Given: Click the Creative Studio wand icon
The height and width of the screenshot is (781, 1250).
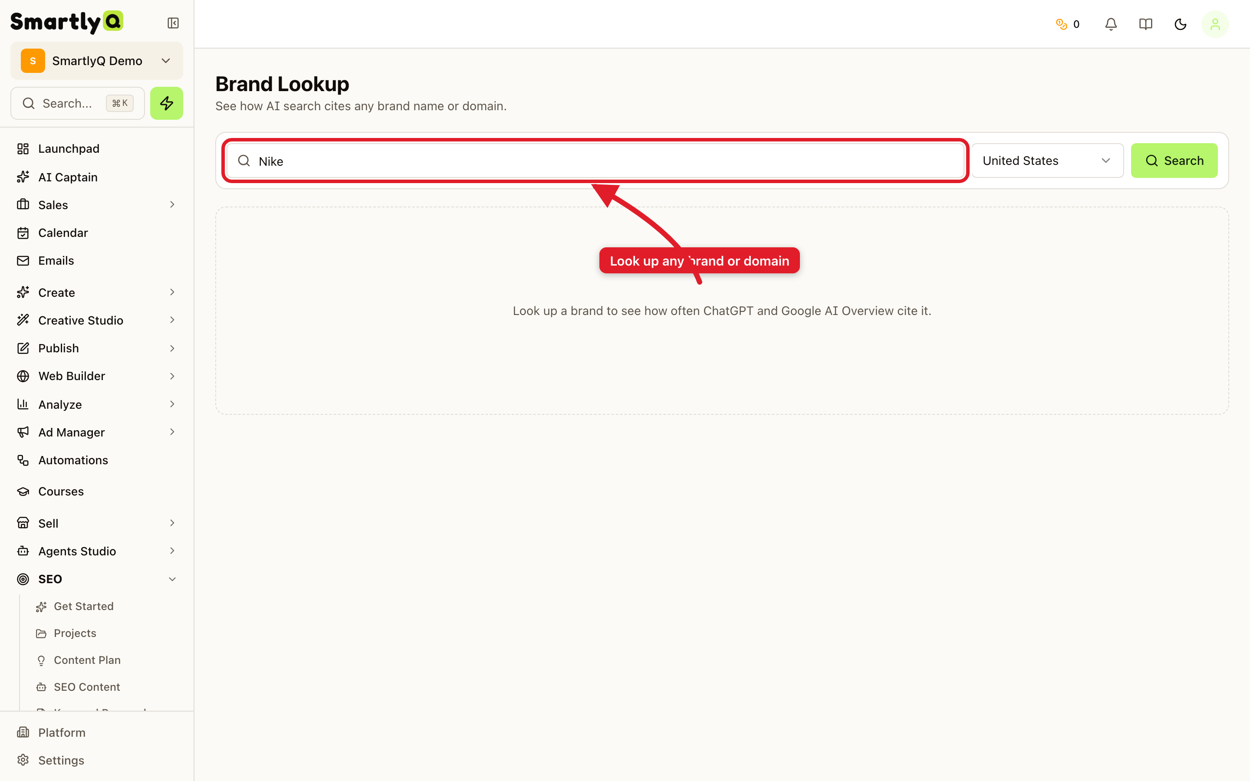Looking at the screenshot, I should 23,320.
